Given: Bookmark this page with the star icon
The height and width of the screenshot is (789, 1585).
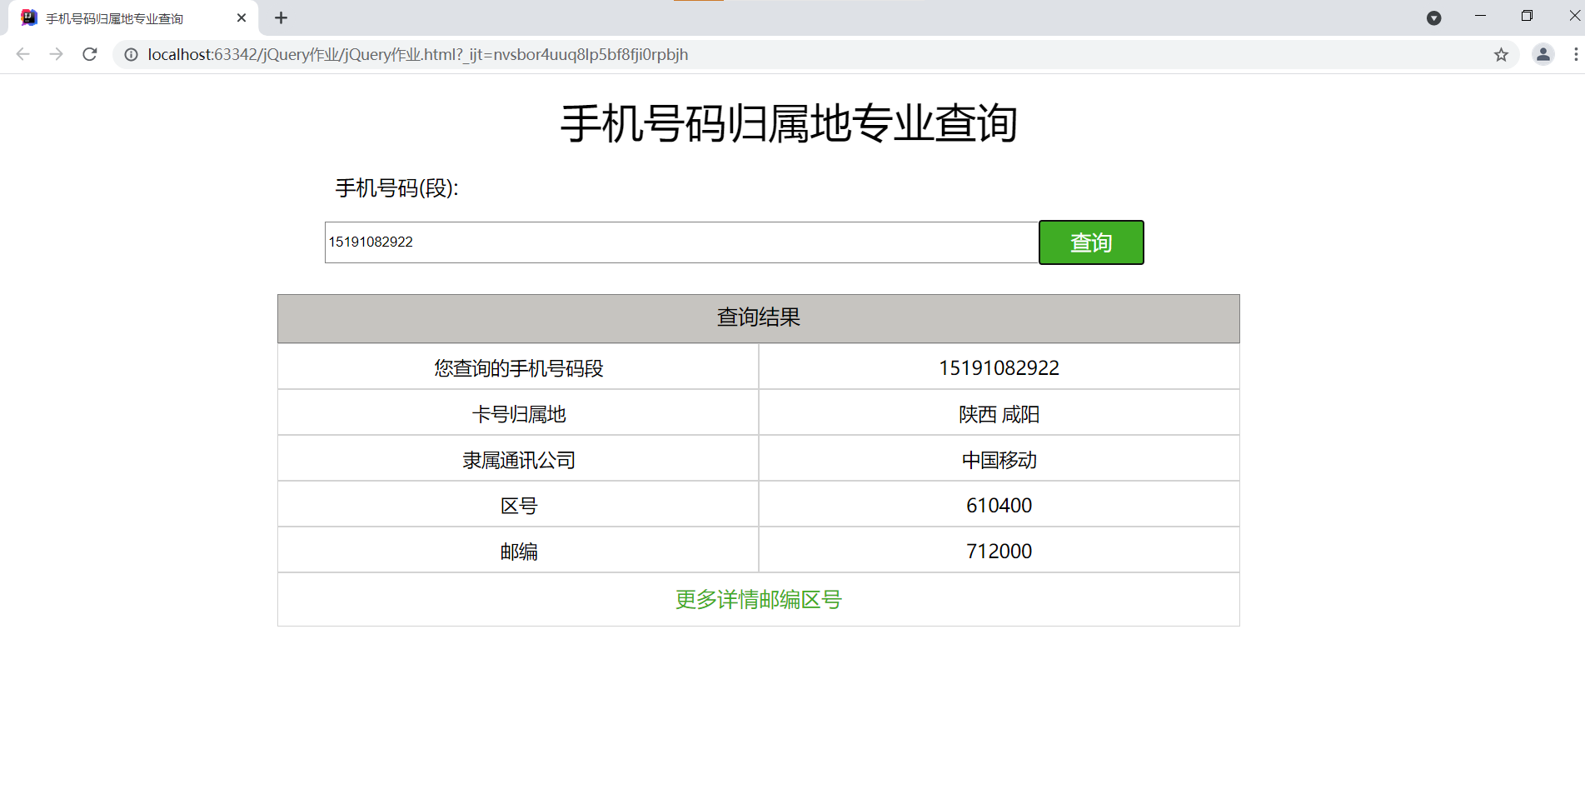Looking at the screenshot, I should [x=1501, y=55].
